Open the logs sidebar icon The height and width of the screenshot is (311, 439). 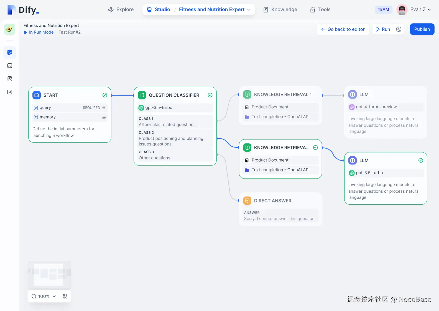[x=10, y=79]
